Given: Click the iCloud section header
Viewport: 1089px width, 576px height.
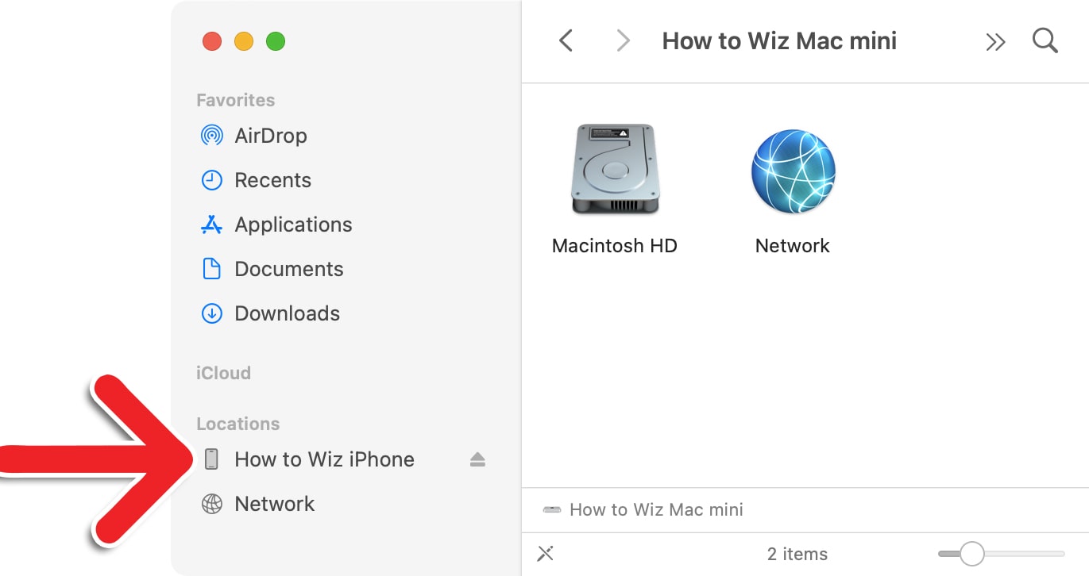Looking at the screenshot, I should click(x=223, y=373).
